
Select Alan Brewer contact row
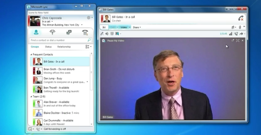60,104
